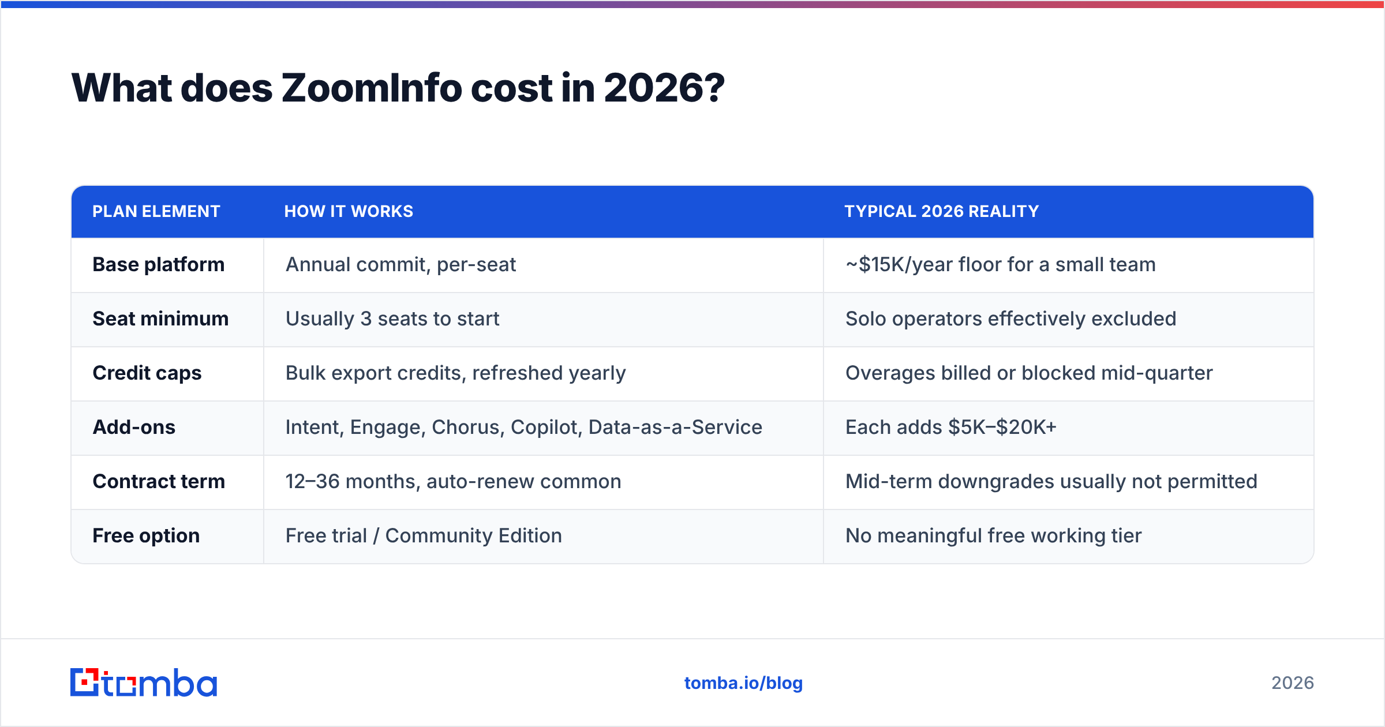Image resolution: width=1385 pixels, height=727 pixels.
Task: Click the "Mid-term downgrades usually not permitted" cell
Action: tap(1068, 482)
